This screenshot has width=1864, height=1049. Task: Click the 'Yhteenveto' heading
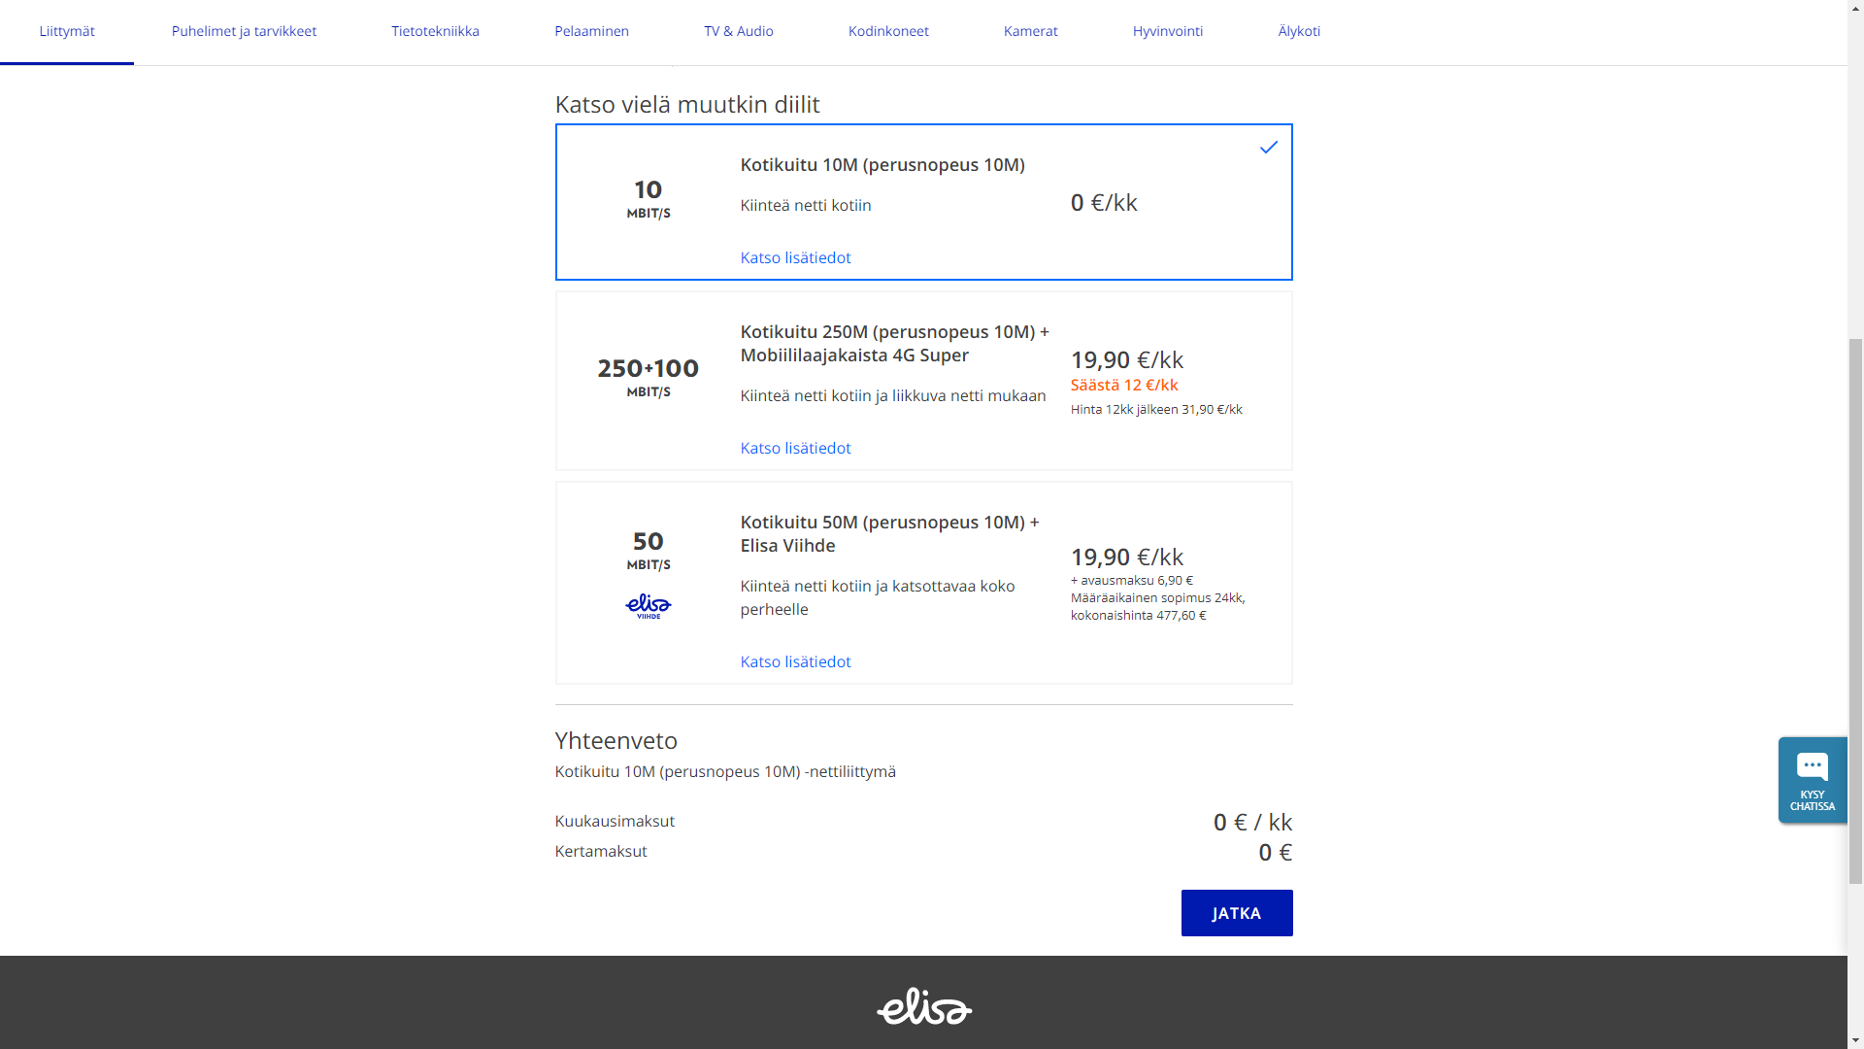tap(616, 740)
